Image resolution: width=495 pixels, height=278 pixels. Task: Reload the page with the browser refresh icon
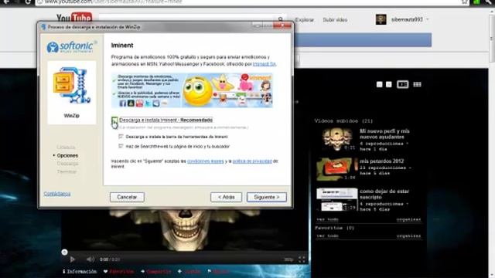[x=28, y=2]
